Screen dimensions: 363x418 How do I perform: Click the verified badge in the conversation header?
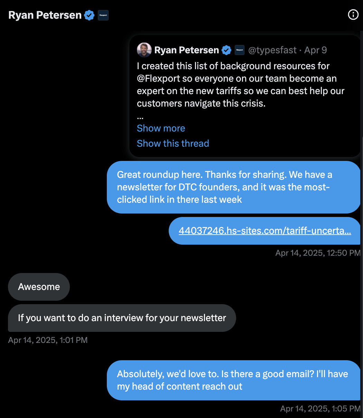click(89, 15)
